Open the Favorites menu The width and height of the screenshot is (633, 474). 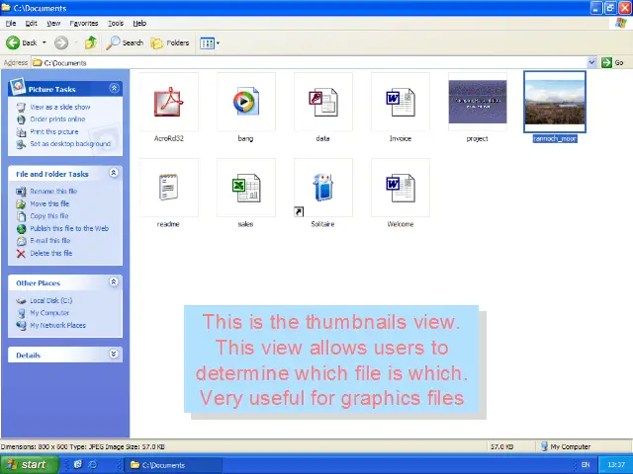84,23
